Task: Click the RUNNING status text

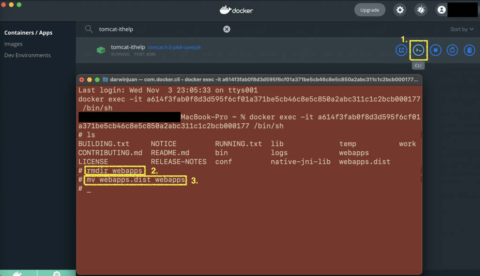Action: (120, 54)
